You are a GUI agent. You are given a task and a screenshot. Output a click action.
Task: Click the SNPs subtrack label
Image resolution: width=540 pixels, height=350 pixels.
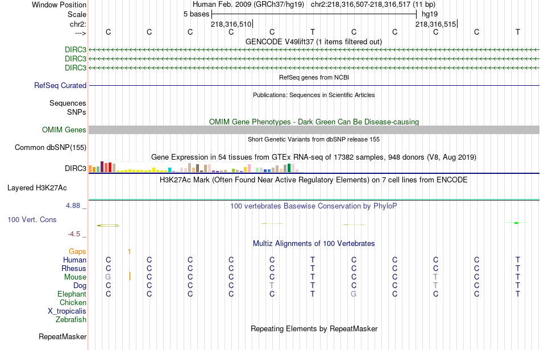77,112
